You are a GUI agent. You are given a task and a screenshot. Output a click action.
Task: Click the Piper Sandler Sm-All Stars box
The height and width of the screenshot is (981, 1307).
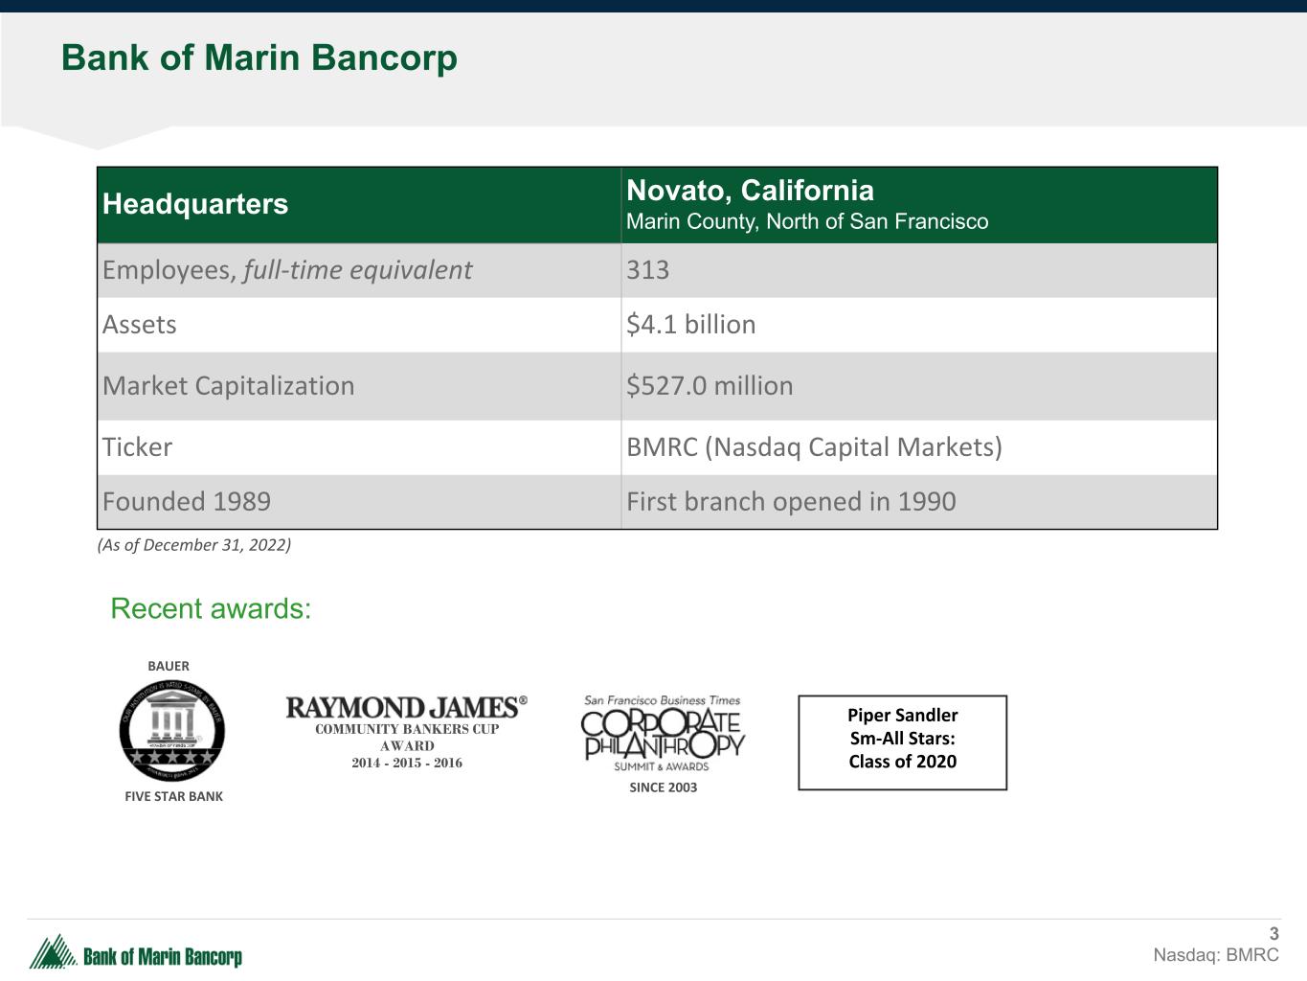pyautogui.click(x=902, y=741)
